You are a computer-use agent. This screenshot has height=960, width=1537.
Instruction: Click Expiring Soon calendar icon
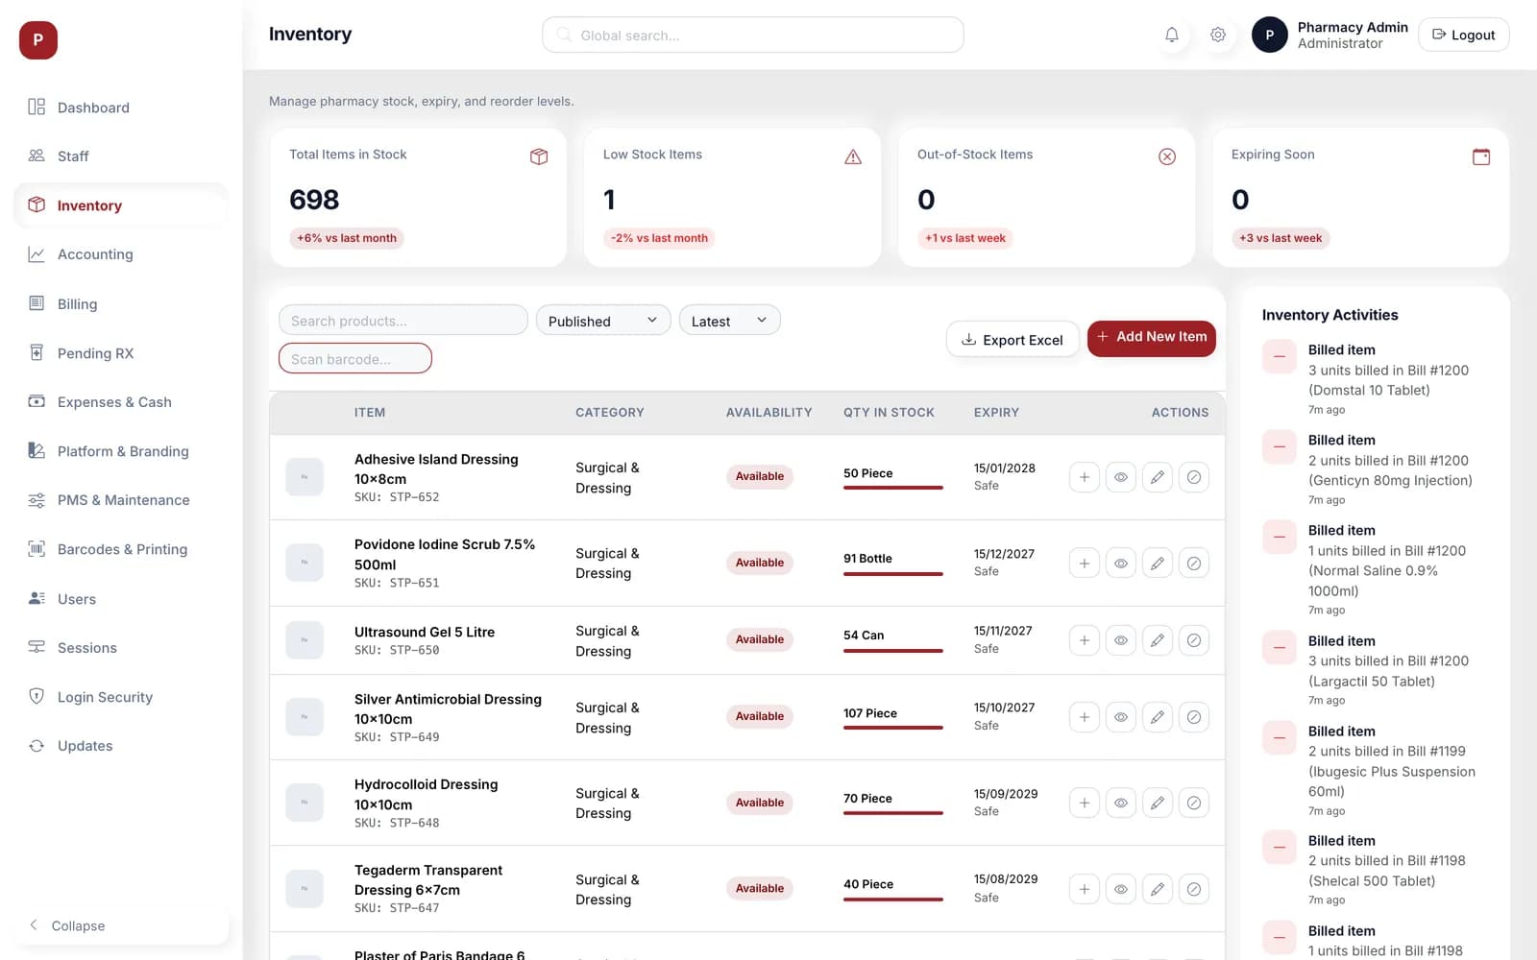coord(1481,156)
